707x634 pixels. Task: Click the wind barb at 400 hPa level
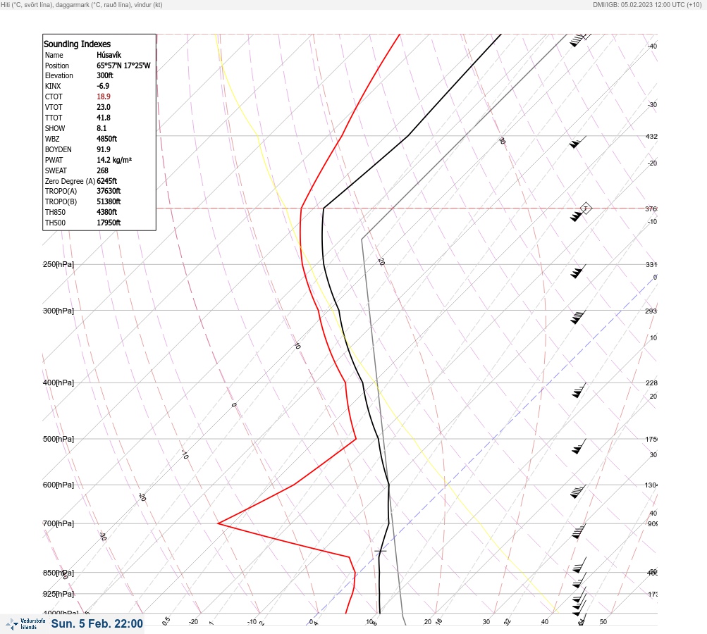click(x=579, y=390)
